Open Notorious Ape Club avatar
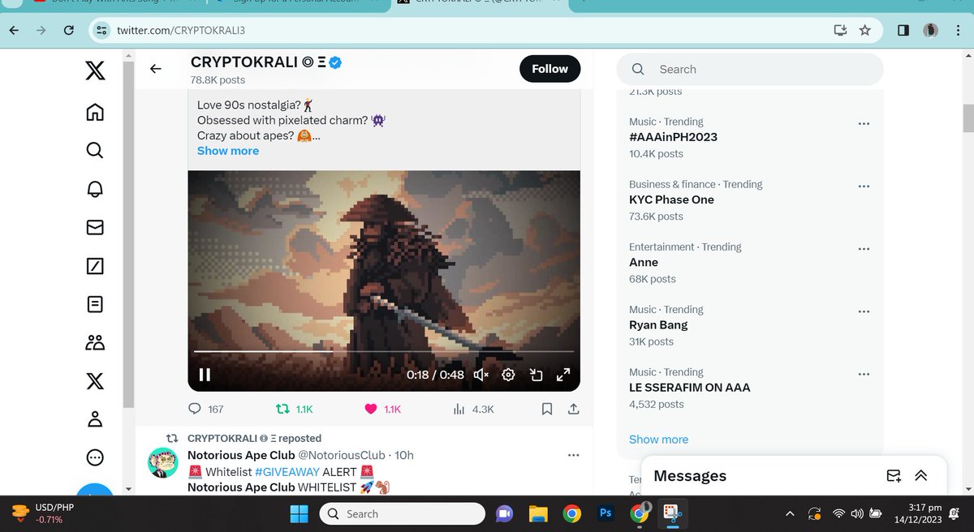 coord(163,462)
